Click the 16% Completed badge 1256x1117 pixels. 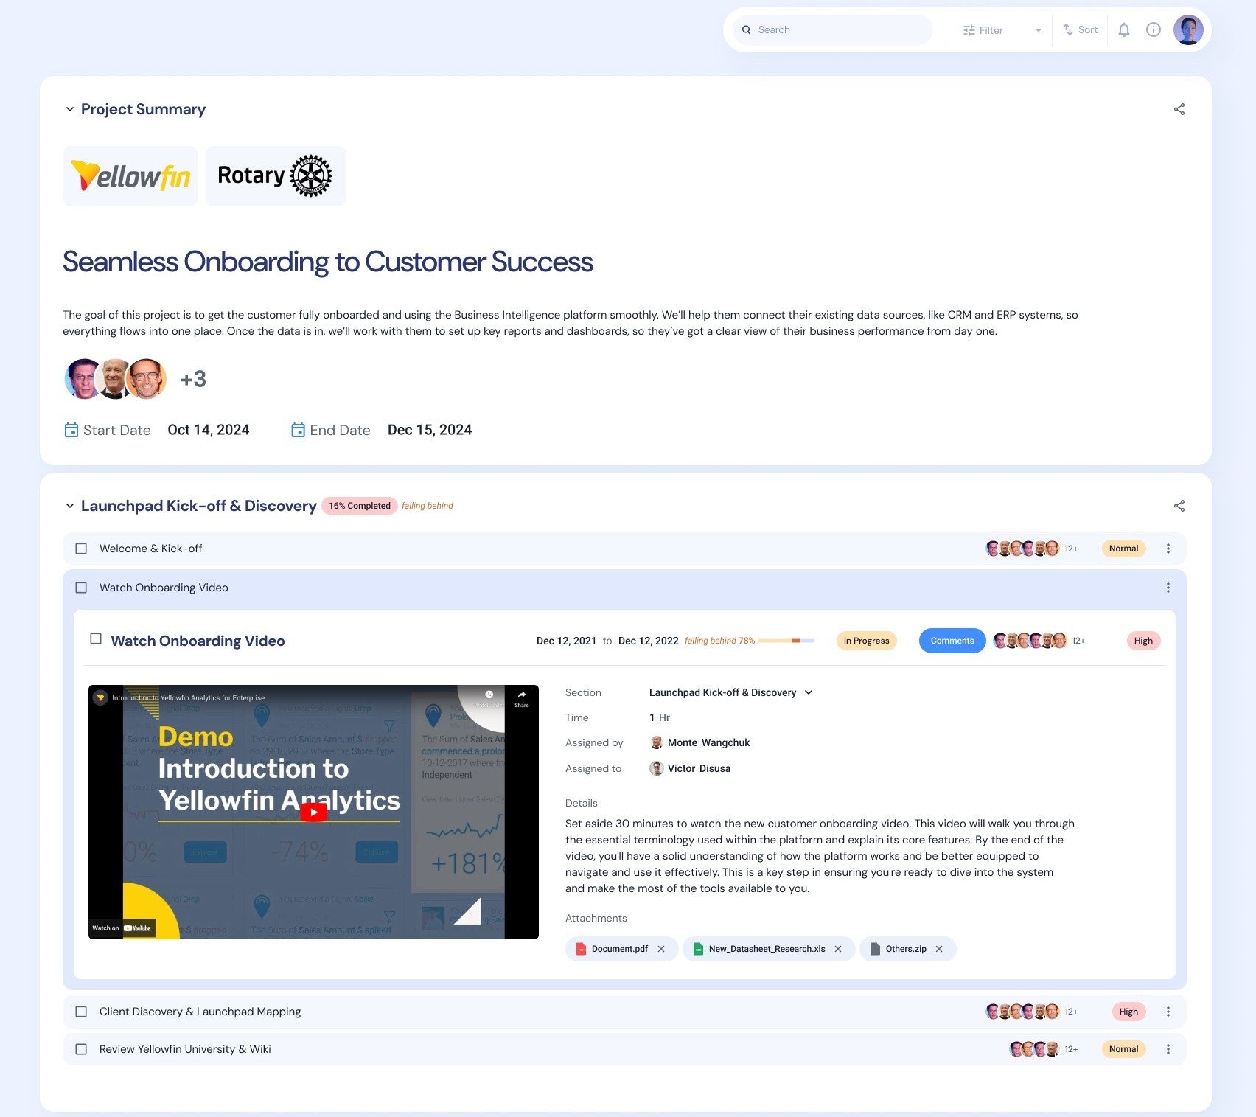tap(360, 506)
